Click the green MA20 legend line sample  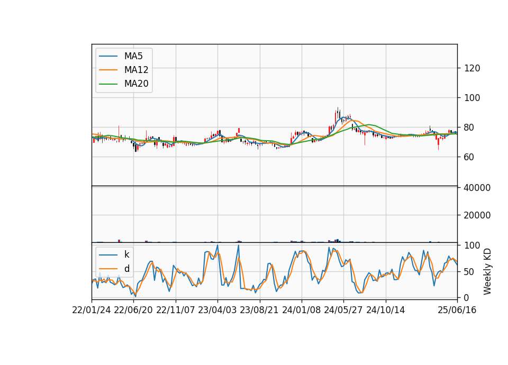[x=108, y=84]
